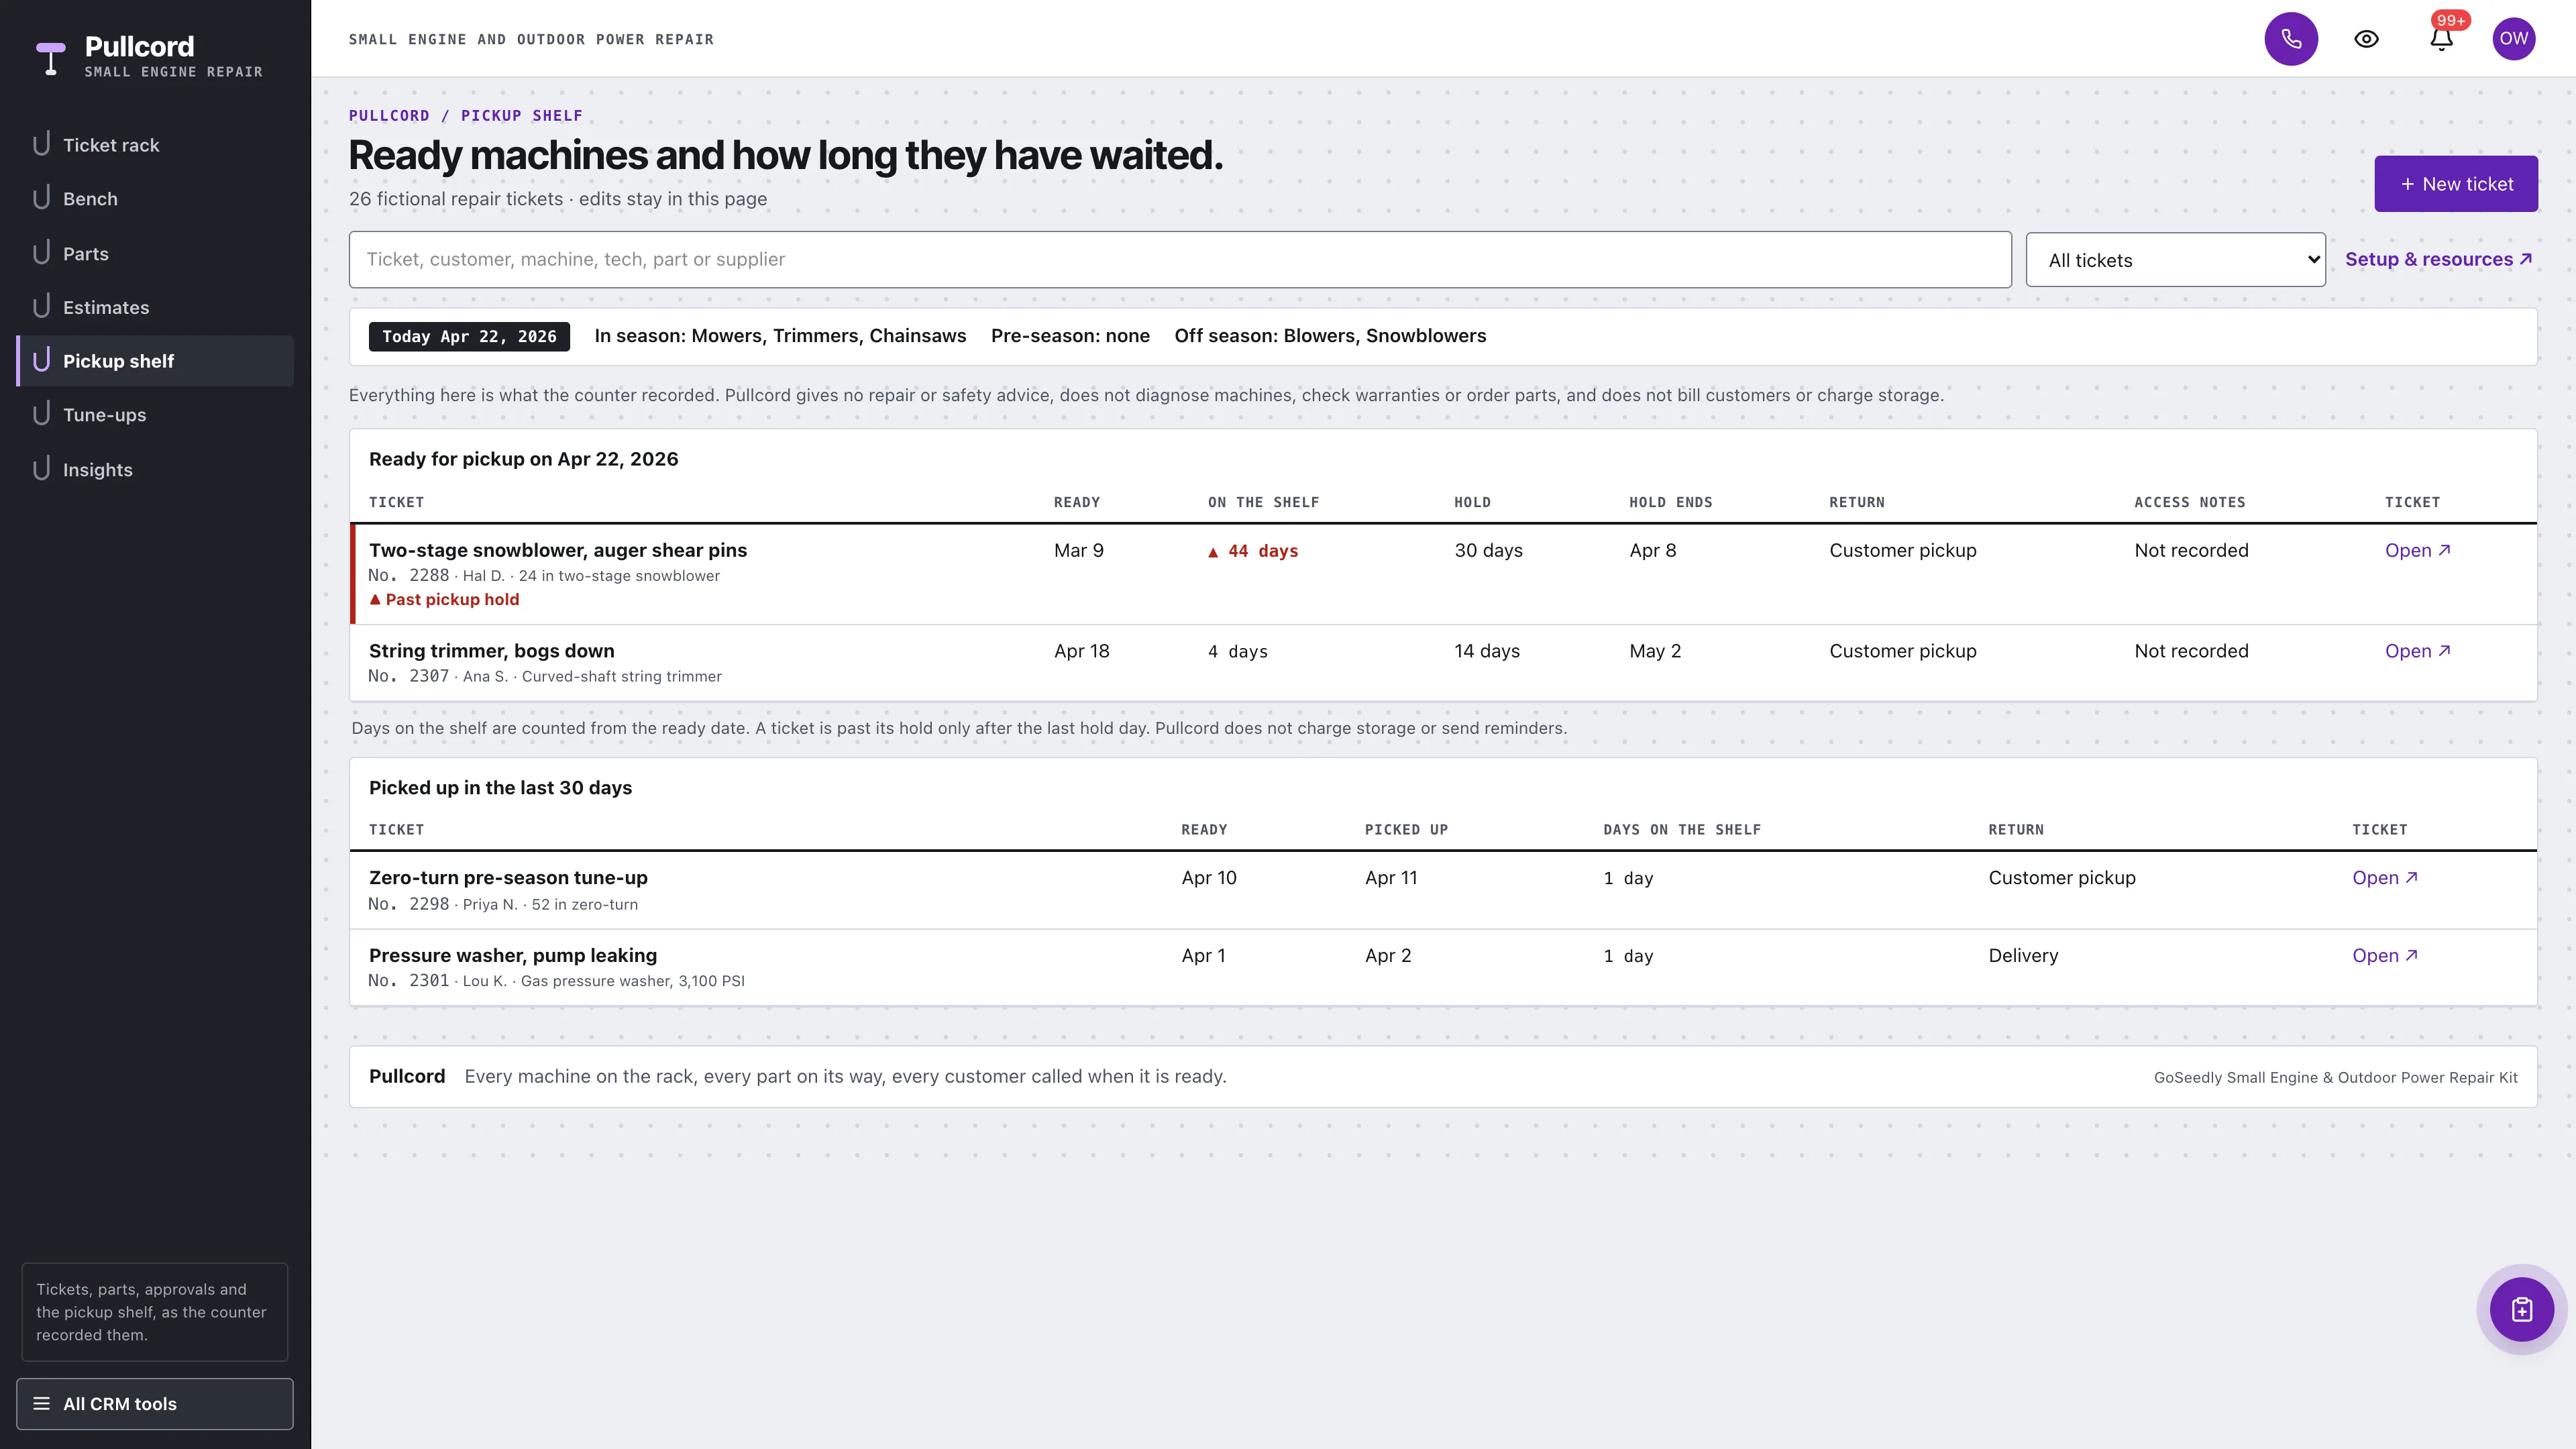Click the purple phone call icon
Screen dimensions: 2576x1449
click(2291, 39)
